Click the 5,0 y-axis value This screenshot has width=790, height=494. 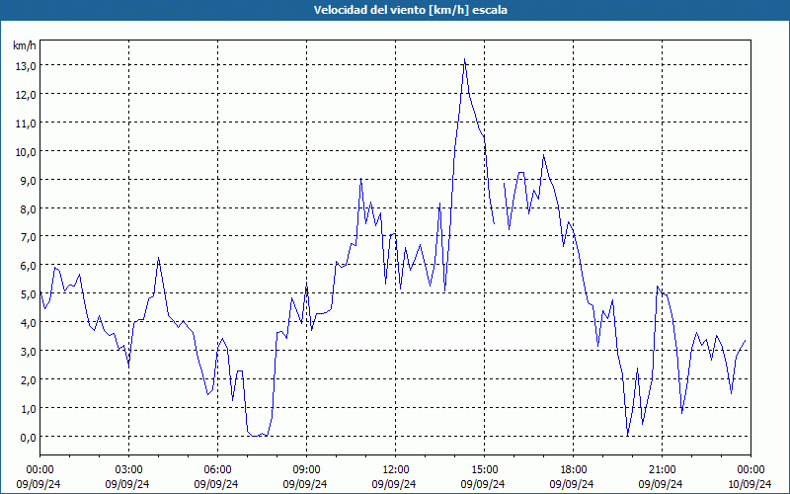click(29, 294)
